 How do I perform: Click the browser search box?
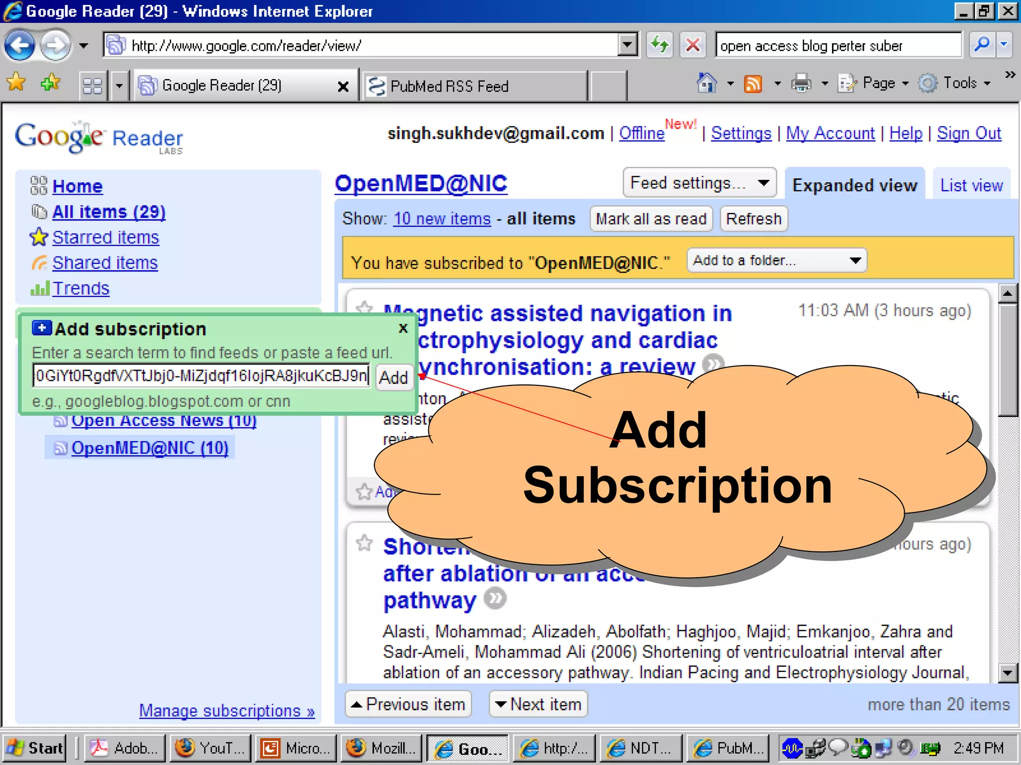838,46
